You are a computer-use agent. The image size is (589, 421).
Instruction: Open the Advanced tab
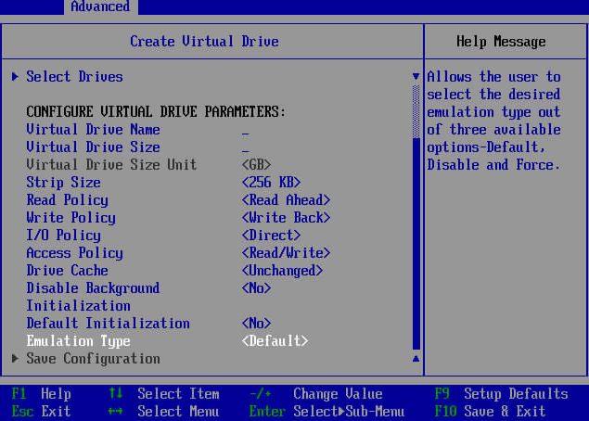[101, 6]
